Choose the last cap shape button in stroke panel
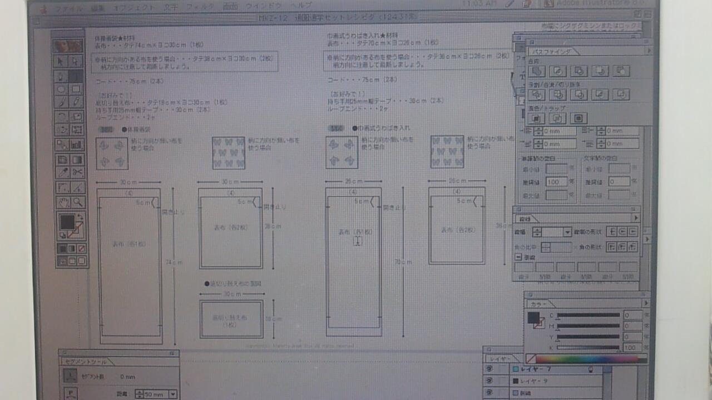712x400 pixels. click(632, 232)
